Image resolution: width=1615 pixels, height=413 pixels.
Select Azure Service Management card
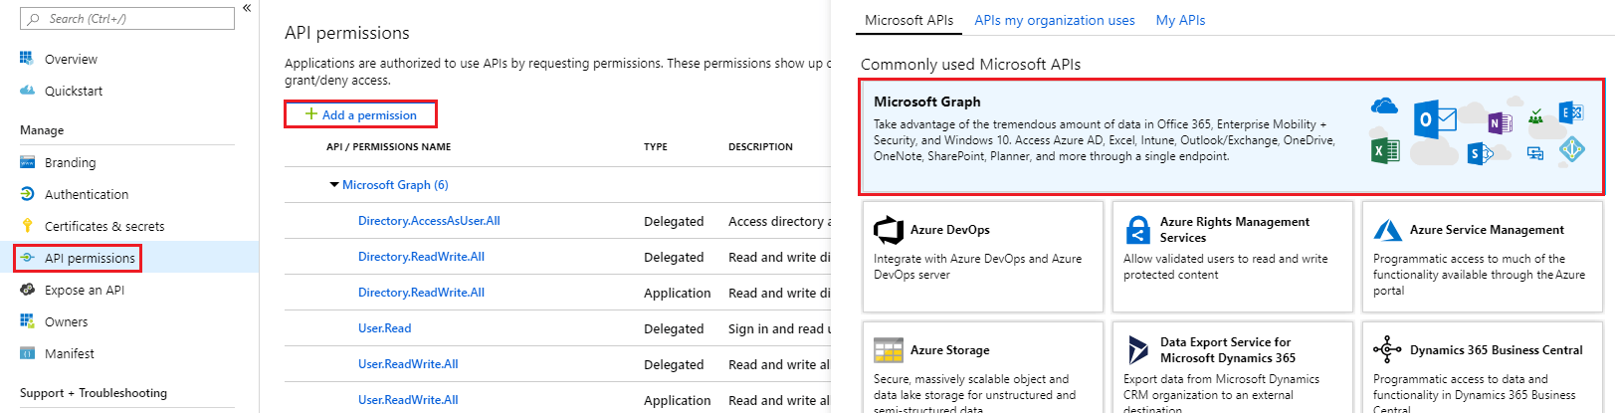[1482, 257]
